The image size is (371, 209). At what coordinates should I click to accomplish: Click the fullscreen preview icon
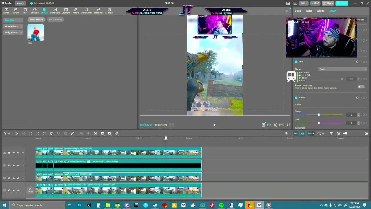288,125
